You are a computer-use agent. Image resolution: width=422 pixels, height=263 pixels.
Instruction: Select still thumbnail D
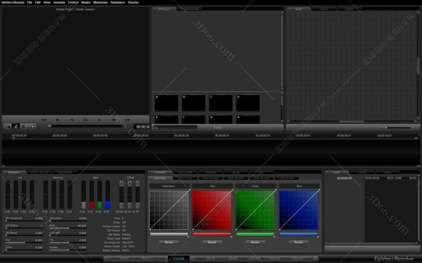[248, 103]
